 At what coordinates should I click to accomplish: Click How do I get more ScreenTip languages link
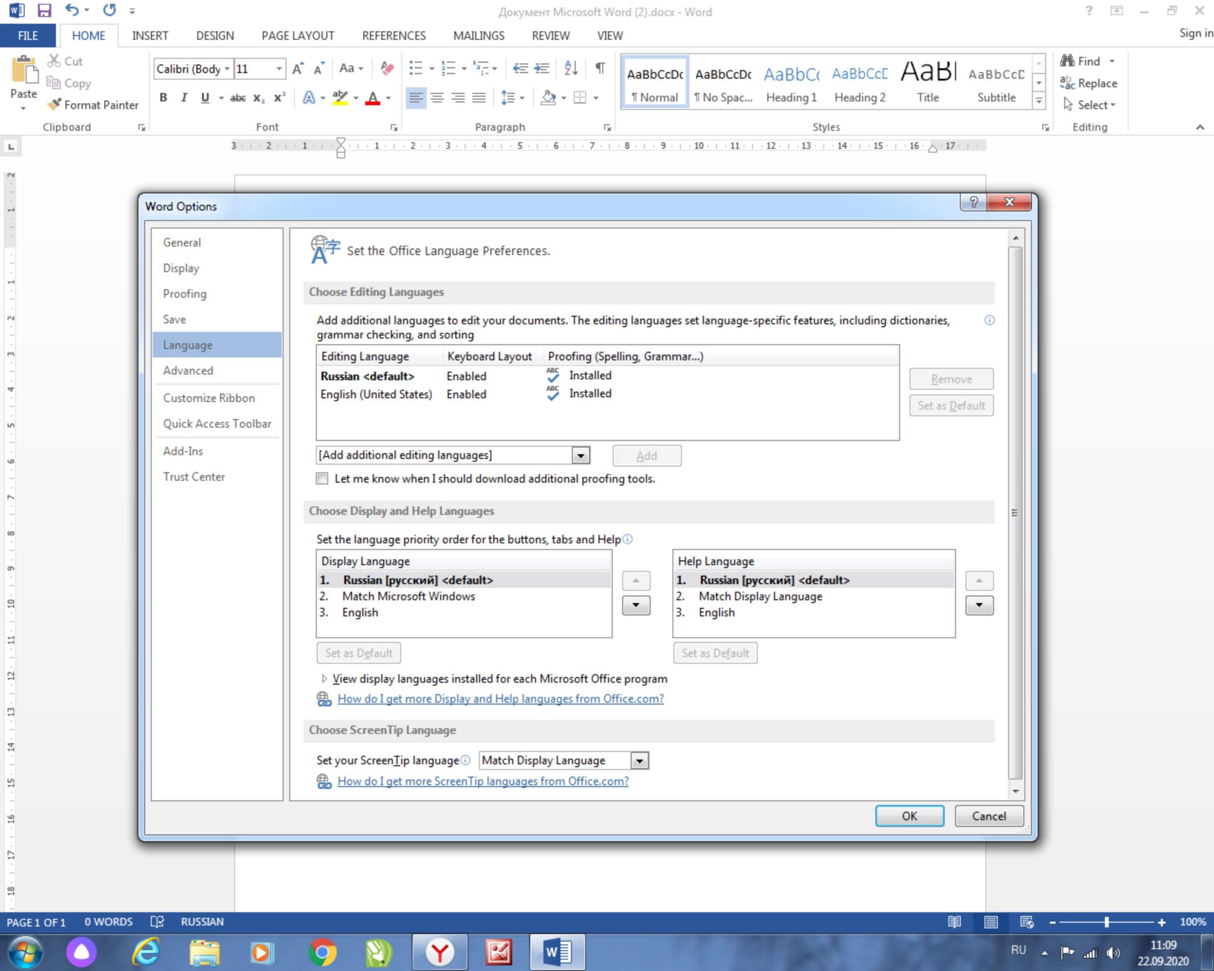click(x=483, y=781)
